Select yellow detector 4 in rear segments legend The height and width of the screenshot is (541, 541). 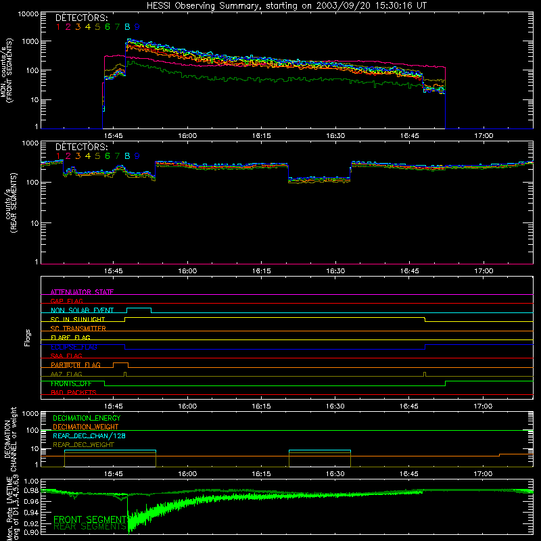pos(88,156)
